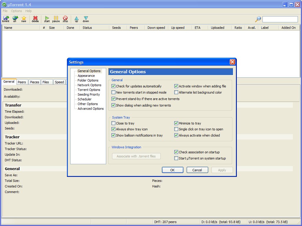This screenshot has width=302, height=226.
Task: Open the File menu
Action: 5,11
